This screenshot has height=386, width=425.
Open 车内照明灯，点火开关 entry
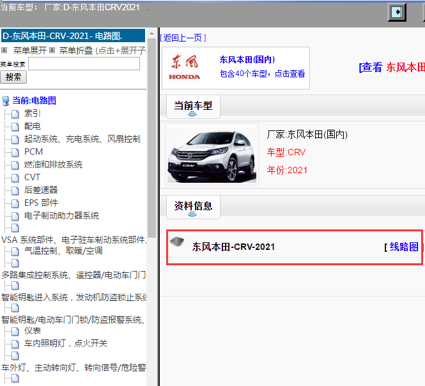pos(66,343)
